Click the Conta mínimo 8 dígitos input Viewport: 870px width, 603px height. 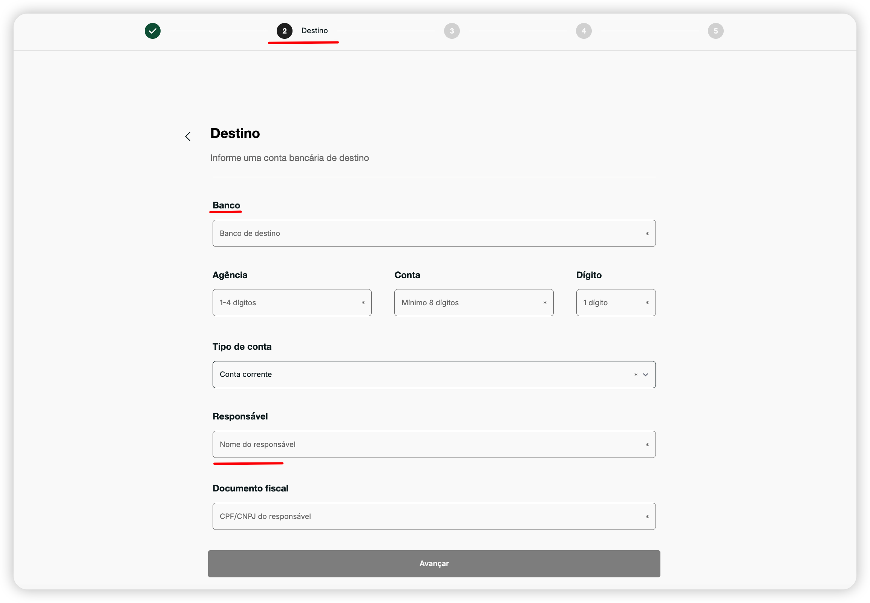pyautogui.click(x=469, y=303)
